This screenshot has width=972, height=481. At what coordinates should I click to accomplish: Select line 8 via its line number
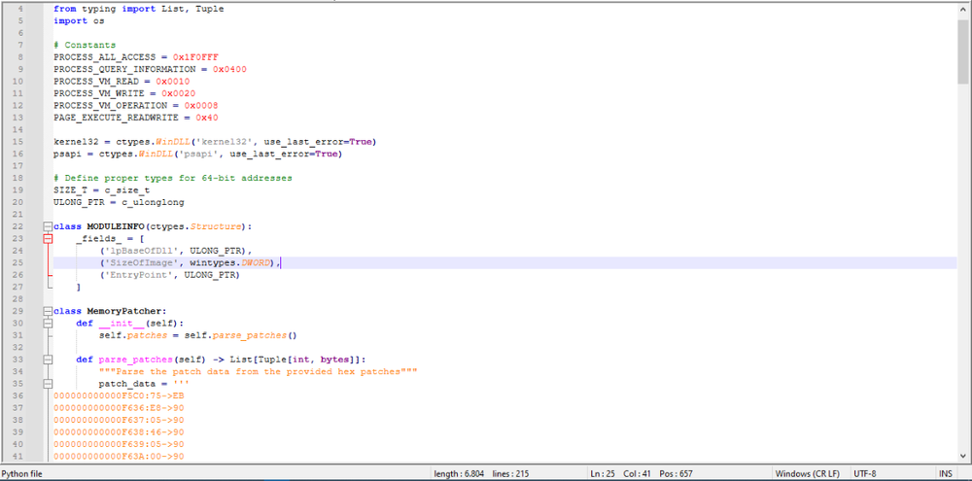point(19,57)
